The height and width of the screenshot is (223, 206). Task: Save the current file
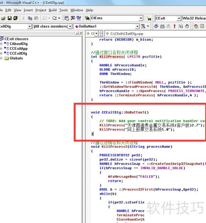click(x=9, y=18)
